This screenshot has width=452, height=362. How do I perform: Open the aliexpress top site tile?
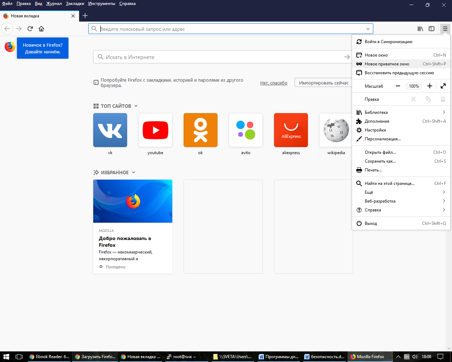tap(291, 130)
